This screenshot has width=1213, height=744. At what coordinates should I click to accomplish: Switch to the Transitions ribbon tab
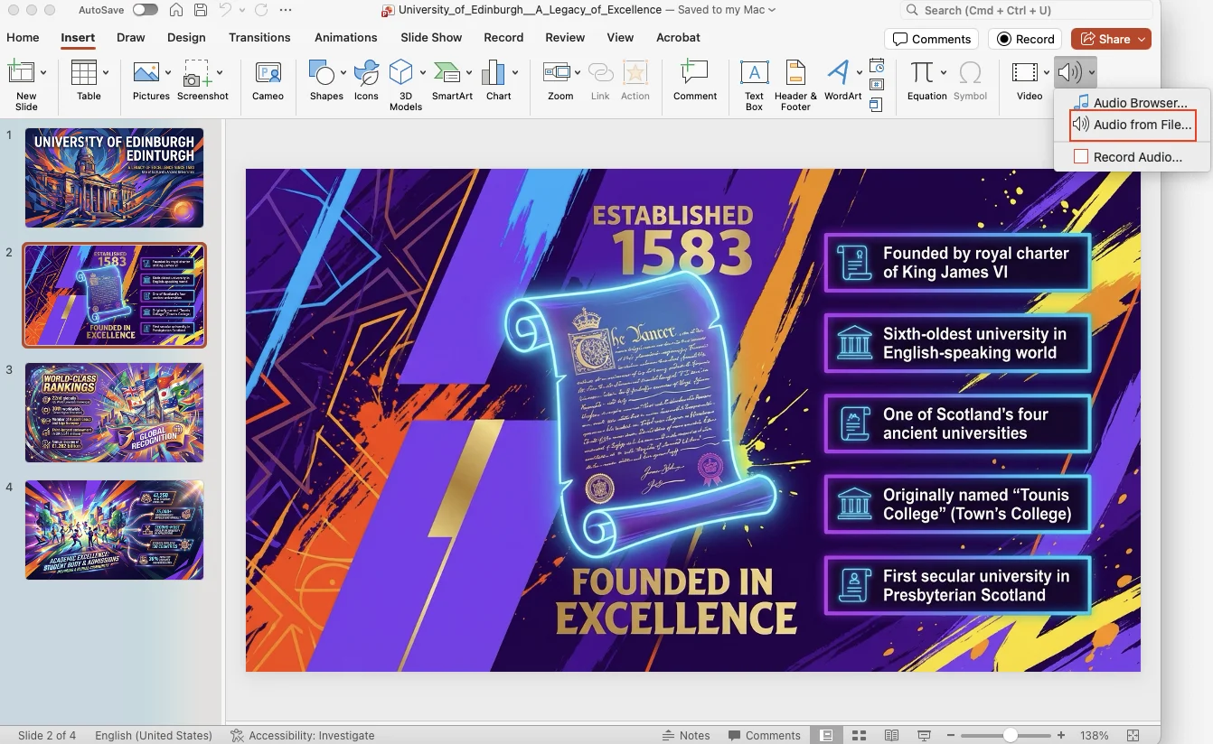pos(259,37)
